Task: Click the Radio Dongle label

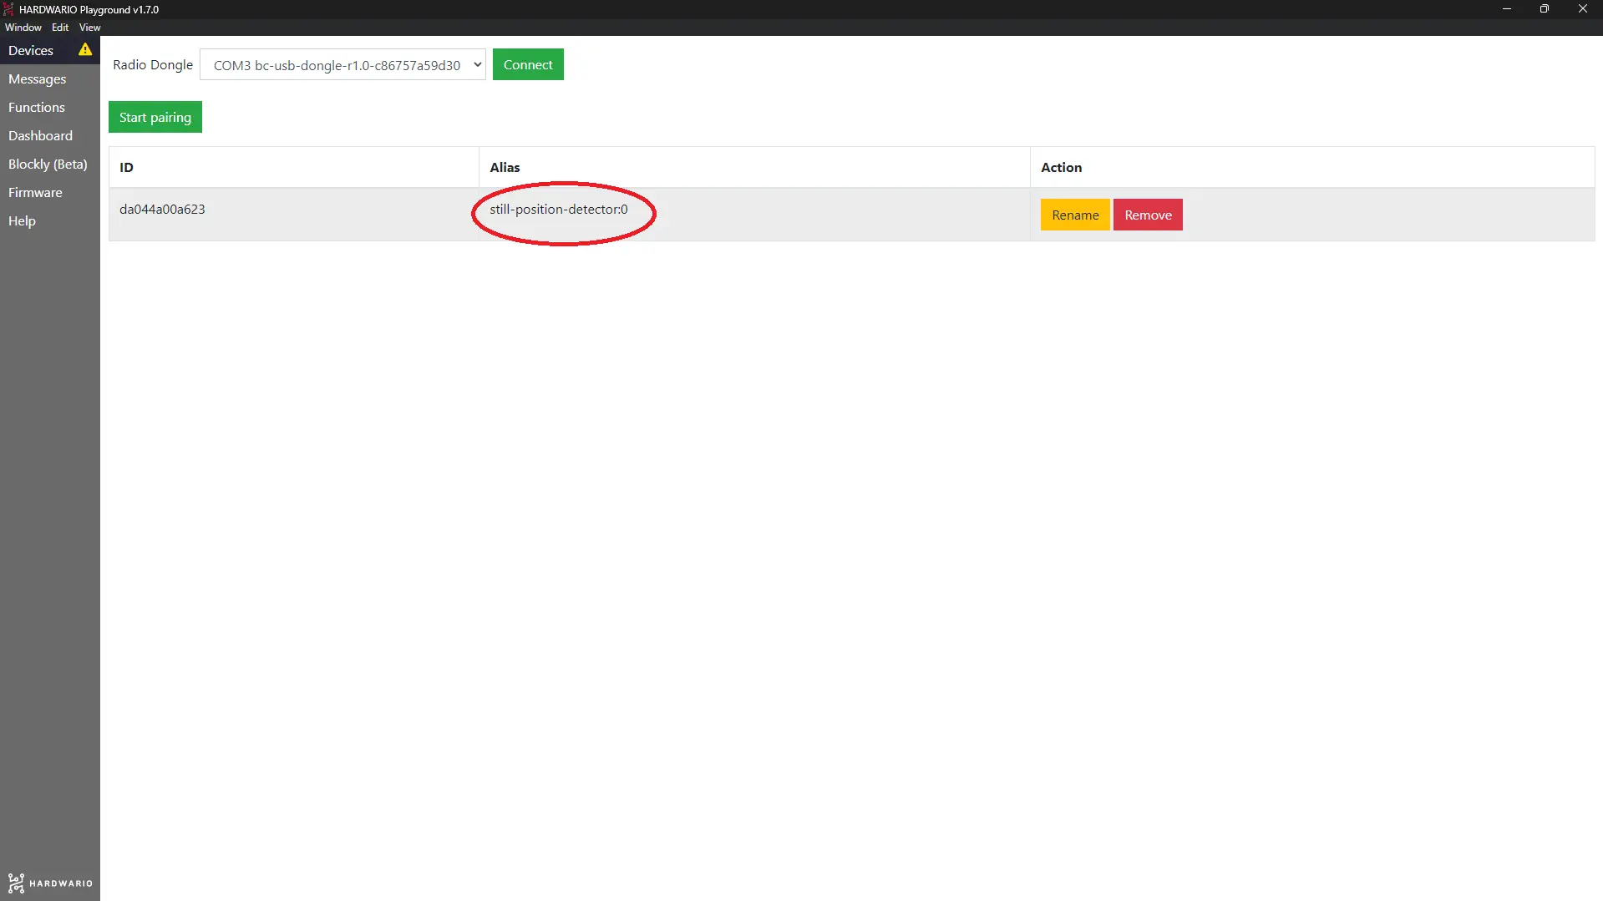Action: (153, 64)
